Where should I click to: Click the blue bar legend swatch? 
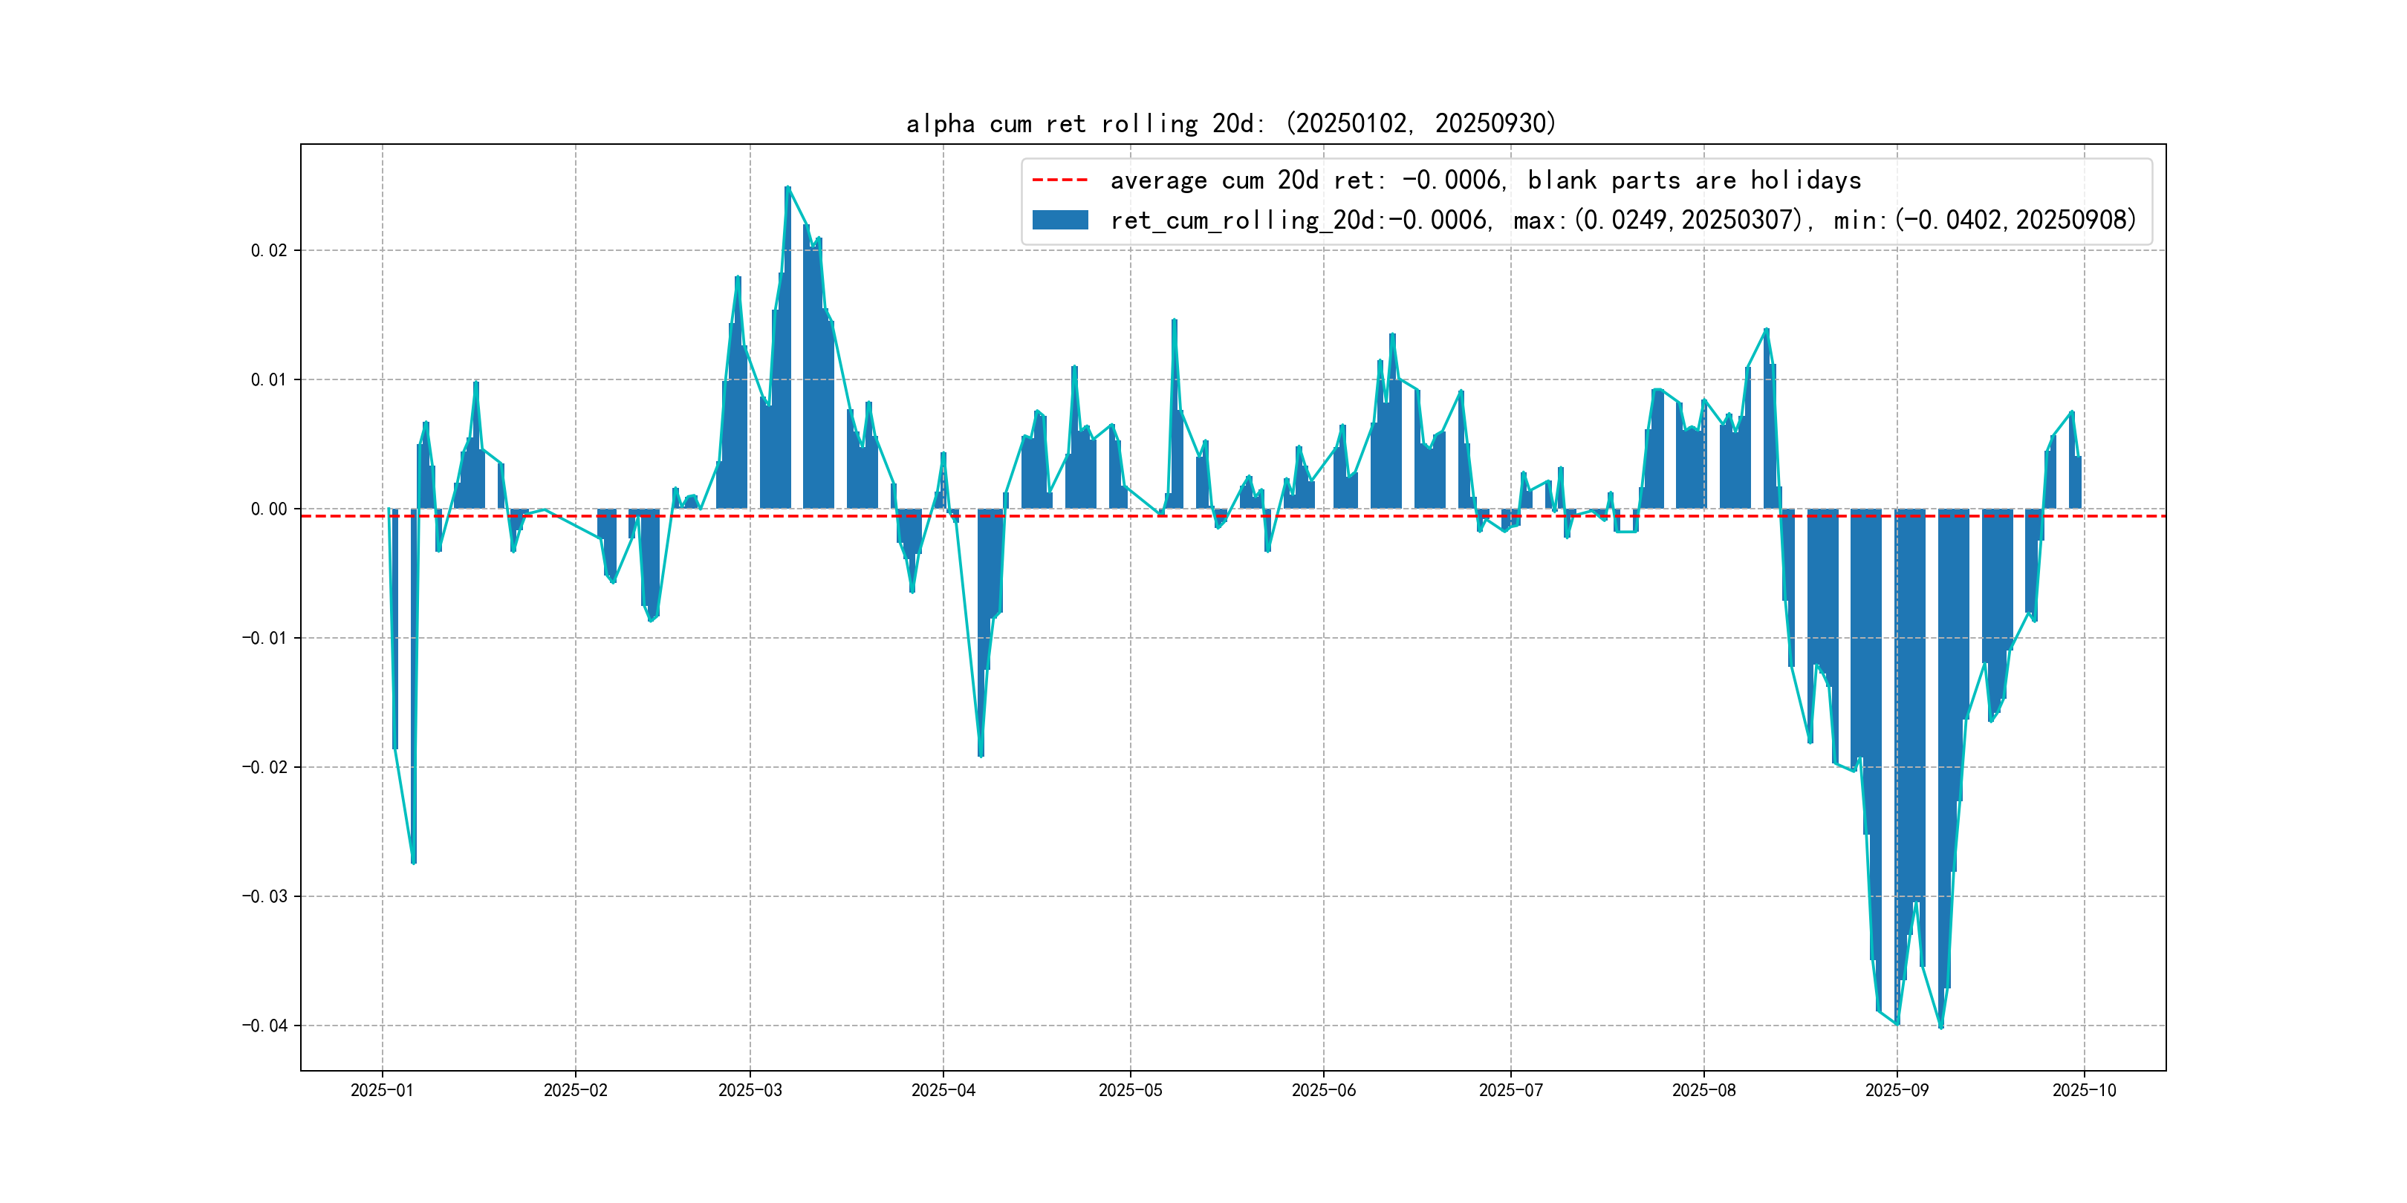coord(1059,221)
